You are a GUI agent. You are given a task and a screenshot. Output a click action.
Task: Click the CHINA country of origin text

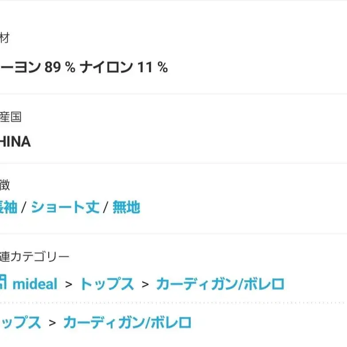click(x=15, y=142)
